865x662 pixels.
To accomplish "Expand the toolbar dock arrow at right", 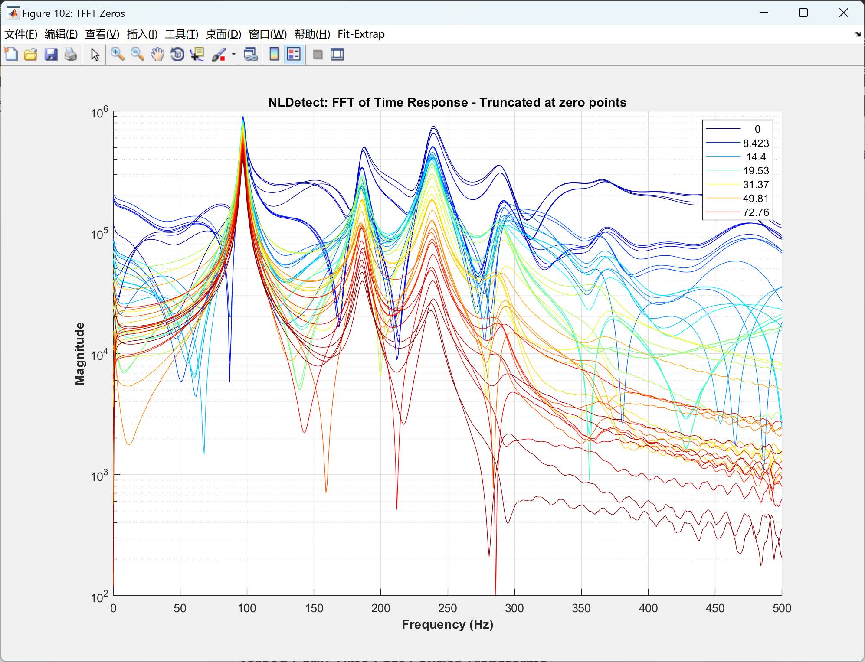I will 857,34.
